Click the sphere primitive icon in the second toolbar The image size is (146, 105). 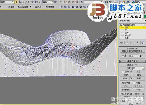81,7
